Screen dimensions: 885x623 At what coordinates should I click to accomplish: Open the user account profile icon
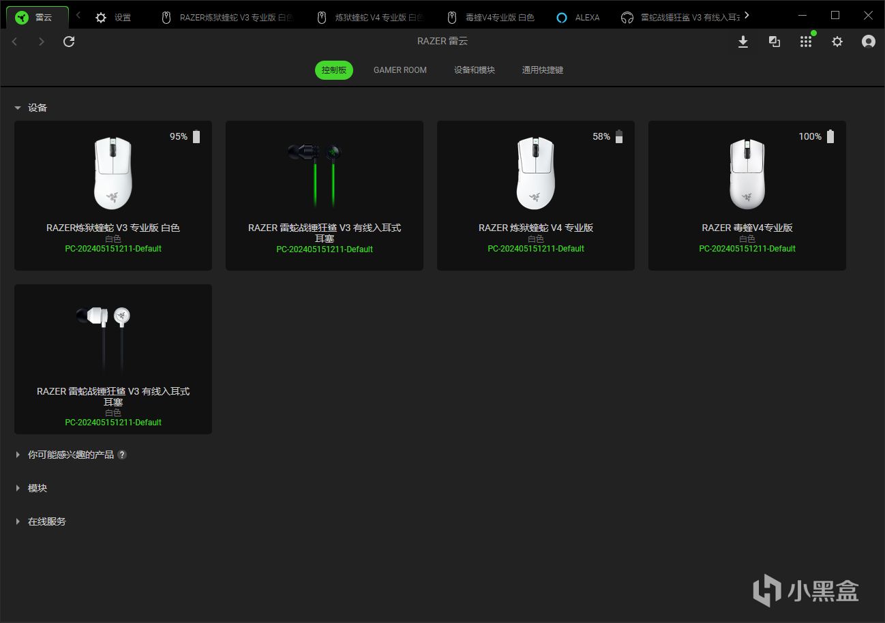(869, 42)
